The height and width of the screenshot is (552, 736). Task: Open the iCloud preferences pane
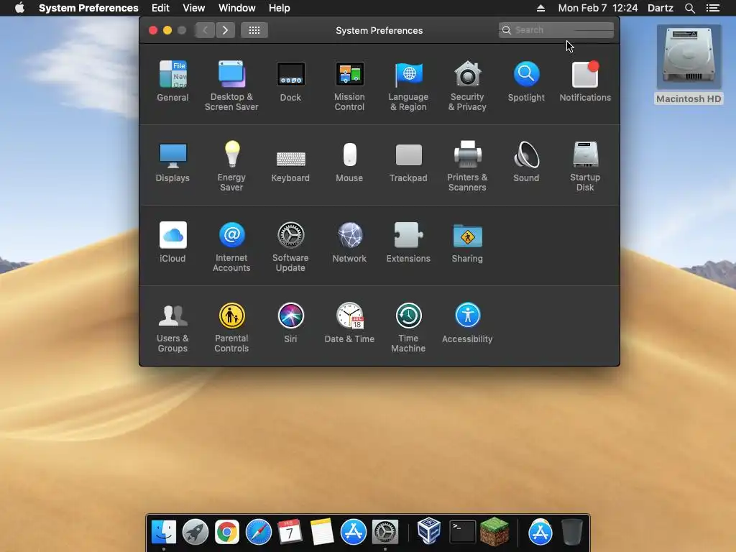[172, 241]
